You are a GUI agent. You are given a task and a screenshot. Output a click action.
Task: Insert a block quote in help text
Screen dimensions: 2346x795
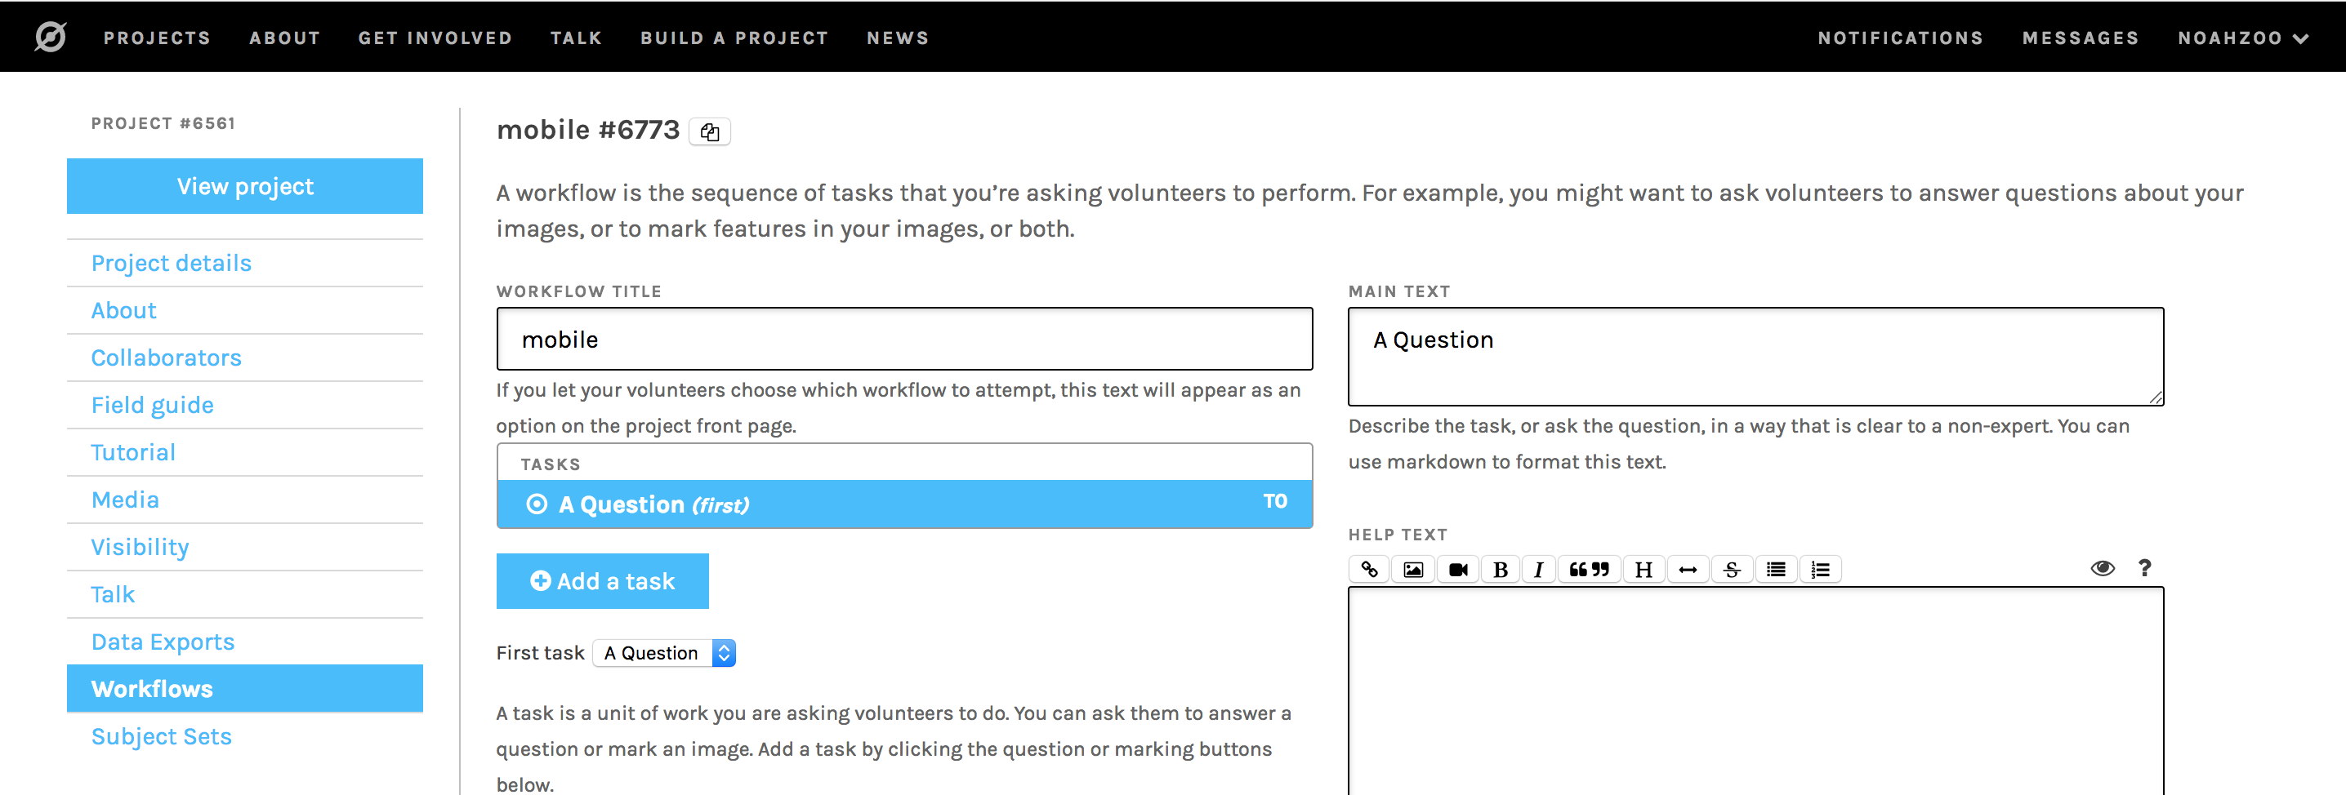tap(1588, 570)
